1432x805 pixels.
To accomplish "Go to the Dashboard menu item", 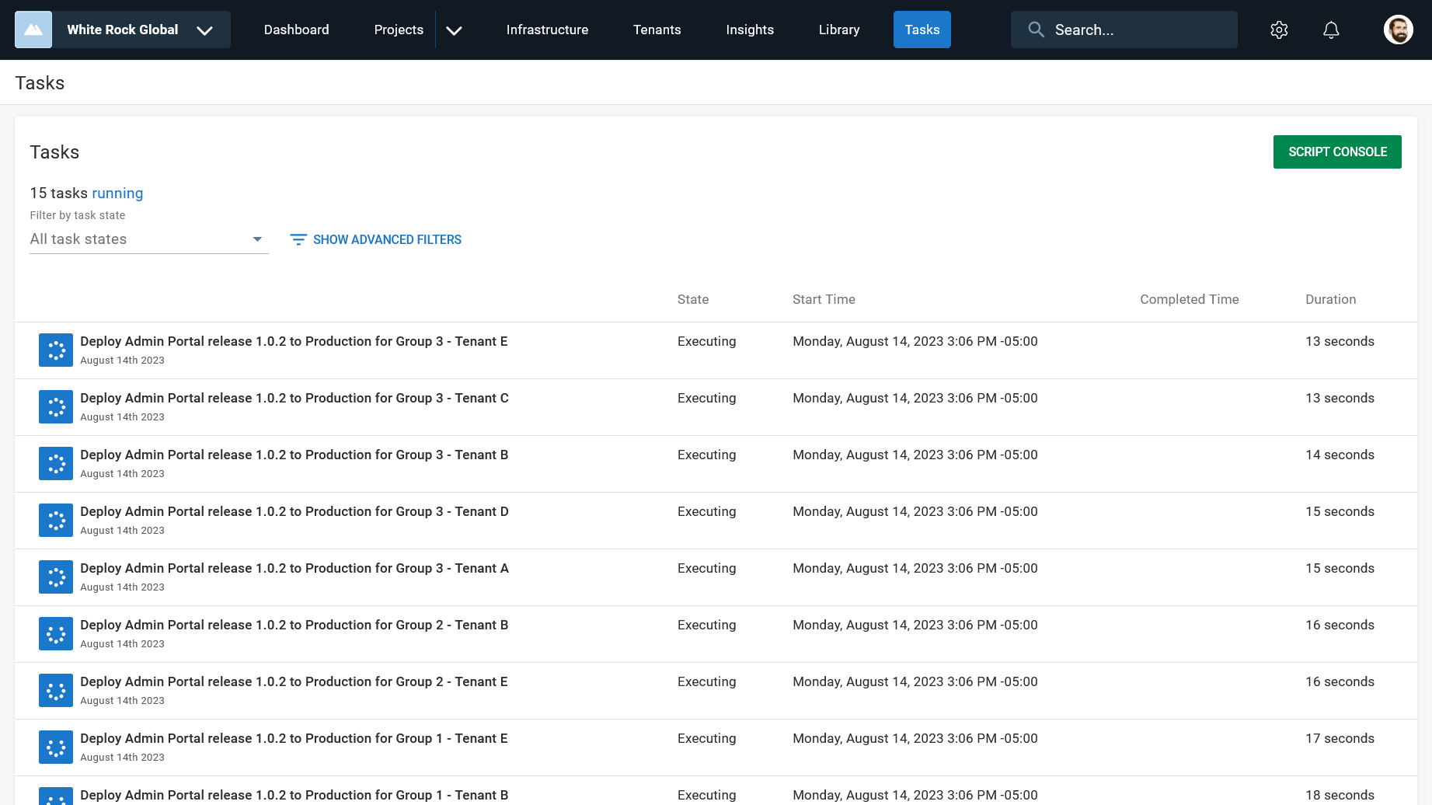I will click(x=296, y=30).
